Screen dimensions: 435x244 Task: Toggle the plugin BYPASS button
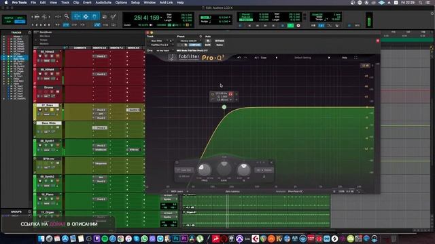tap(220, 41)
